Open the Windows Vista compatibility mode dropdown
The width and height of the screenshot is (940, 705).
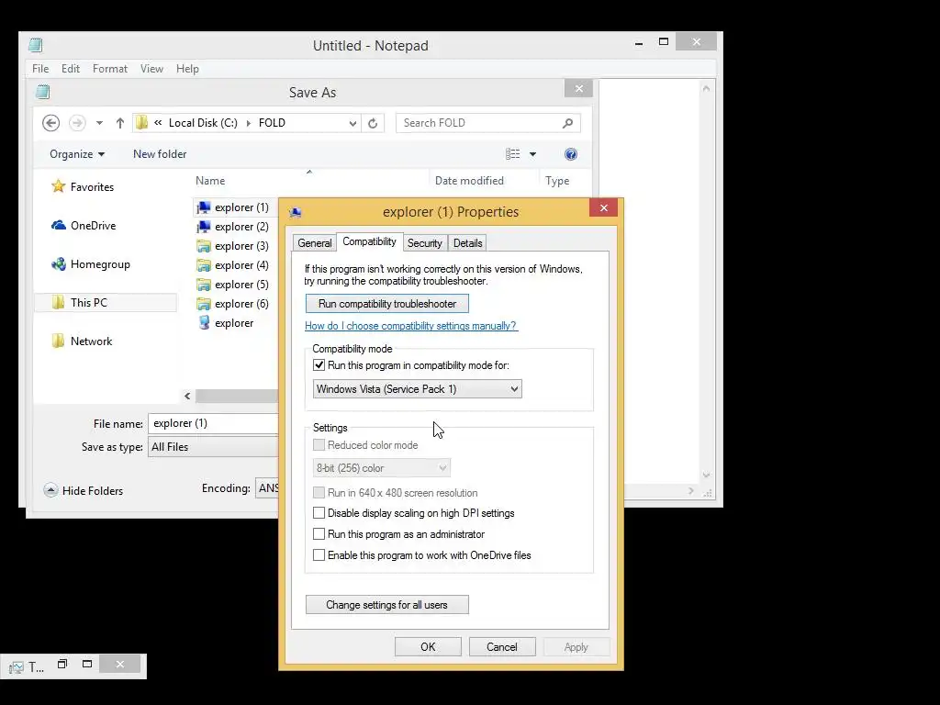tap(418, 389)
